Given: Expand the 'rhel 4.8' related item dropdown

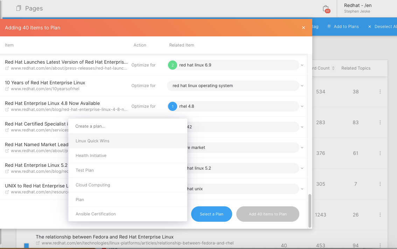Looking at the screenshot, I should click(x=302, y=106).
